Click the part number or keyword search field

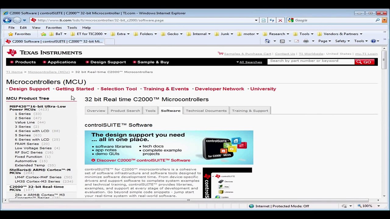311,61
